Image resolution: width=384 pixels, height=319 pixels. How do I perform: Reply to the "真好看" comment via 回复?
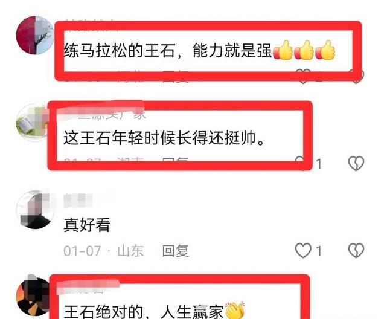click(x=175, y=251)
